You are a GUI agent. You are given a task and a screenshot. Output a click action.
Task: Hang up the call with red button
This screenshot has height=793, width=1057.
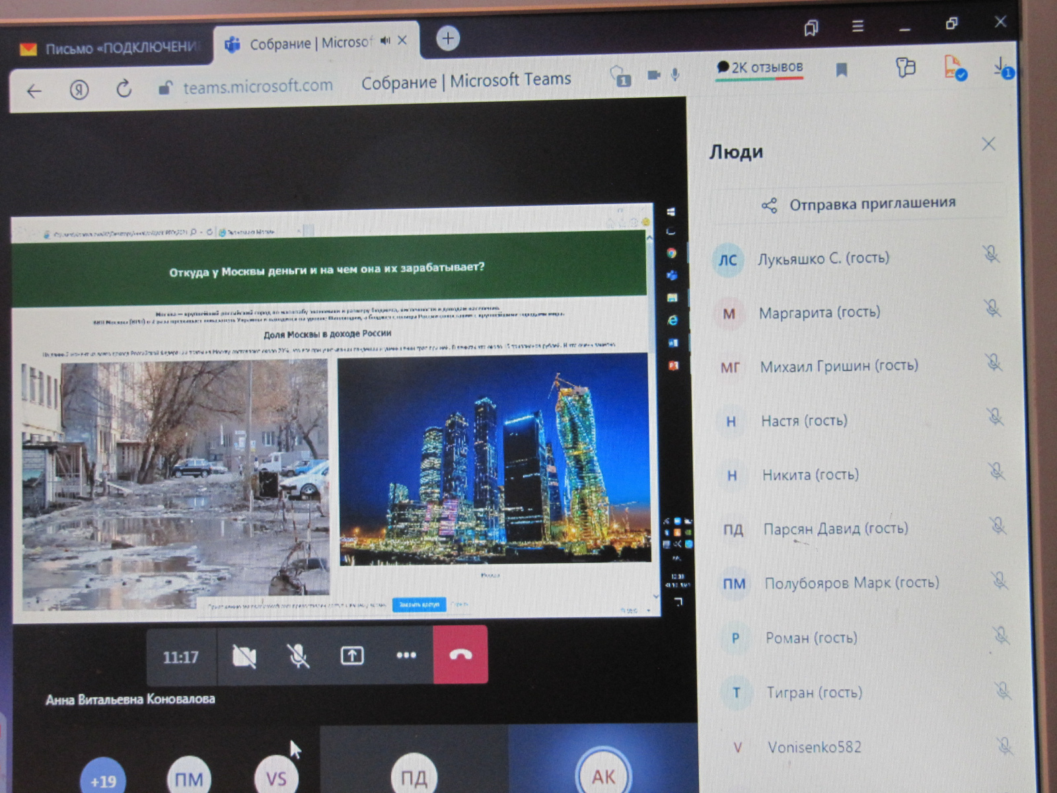tap(460, 655)
